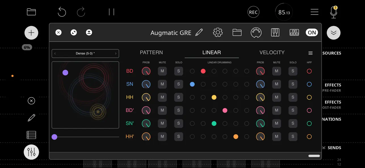Open the Dense (5-3) preset selector
The image size is (365, 168).
click(85, 53)
